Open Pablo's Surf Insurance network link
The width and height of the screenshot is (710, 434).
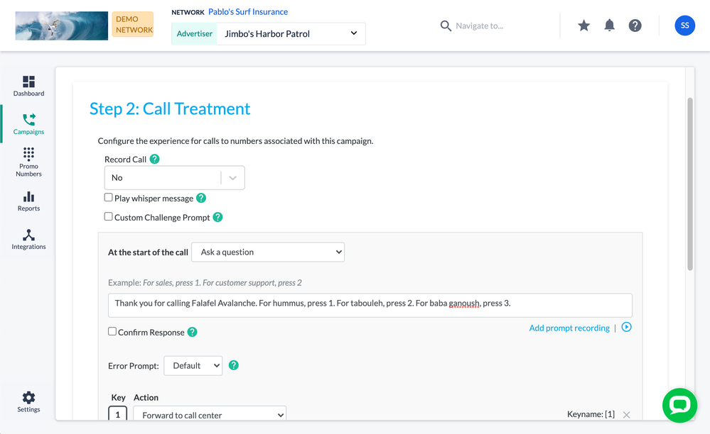click(248, 12)
